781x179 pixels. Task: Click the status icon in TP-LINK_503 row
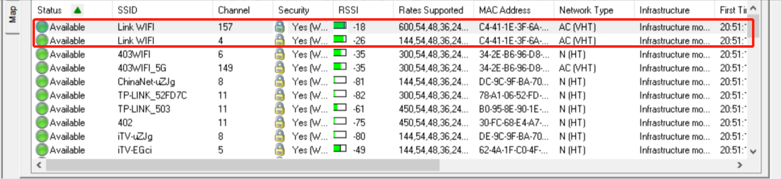coord(42,109)
